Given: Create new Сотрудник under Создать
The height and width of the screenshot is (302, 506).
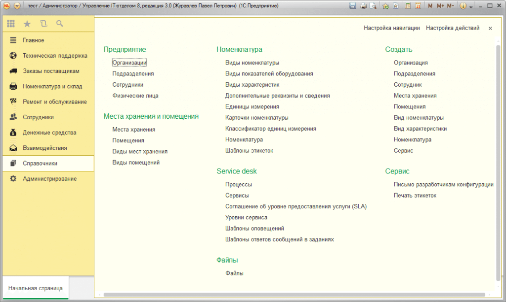Looking at the screenshot, I should 408,85.
